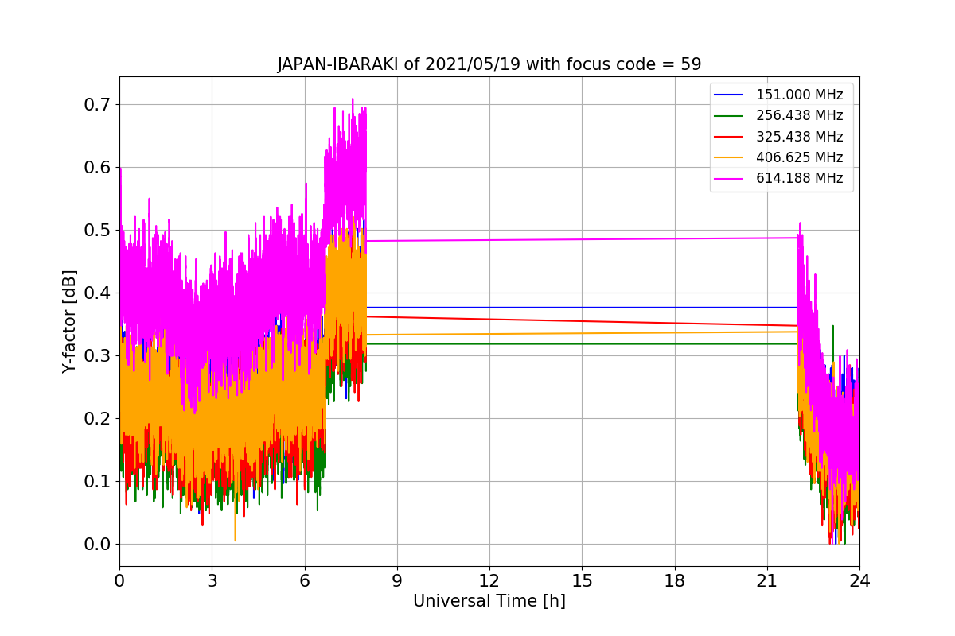Image resolution: width=955 pixels, height=636 pixels.
Task: Select the 256.438 MHz legend label
Action: click(x=799, y=116)
